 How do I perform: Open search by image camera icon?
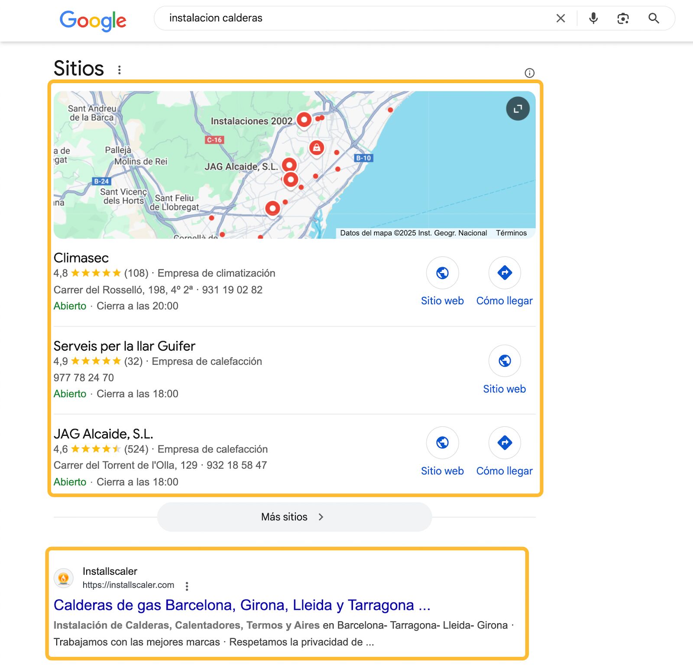623,18
